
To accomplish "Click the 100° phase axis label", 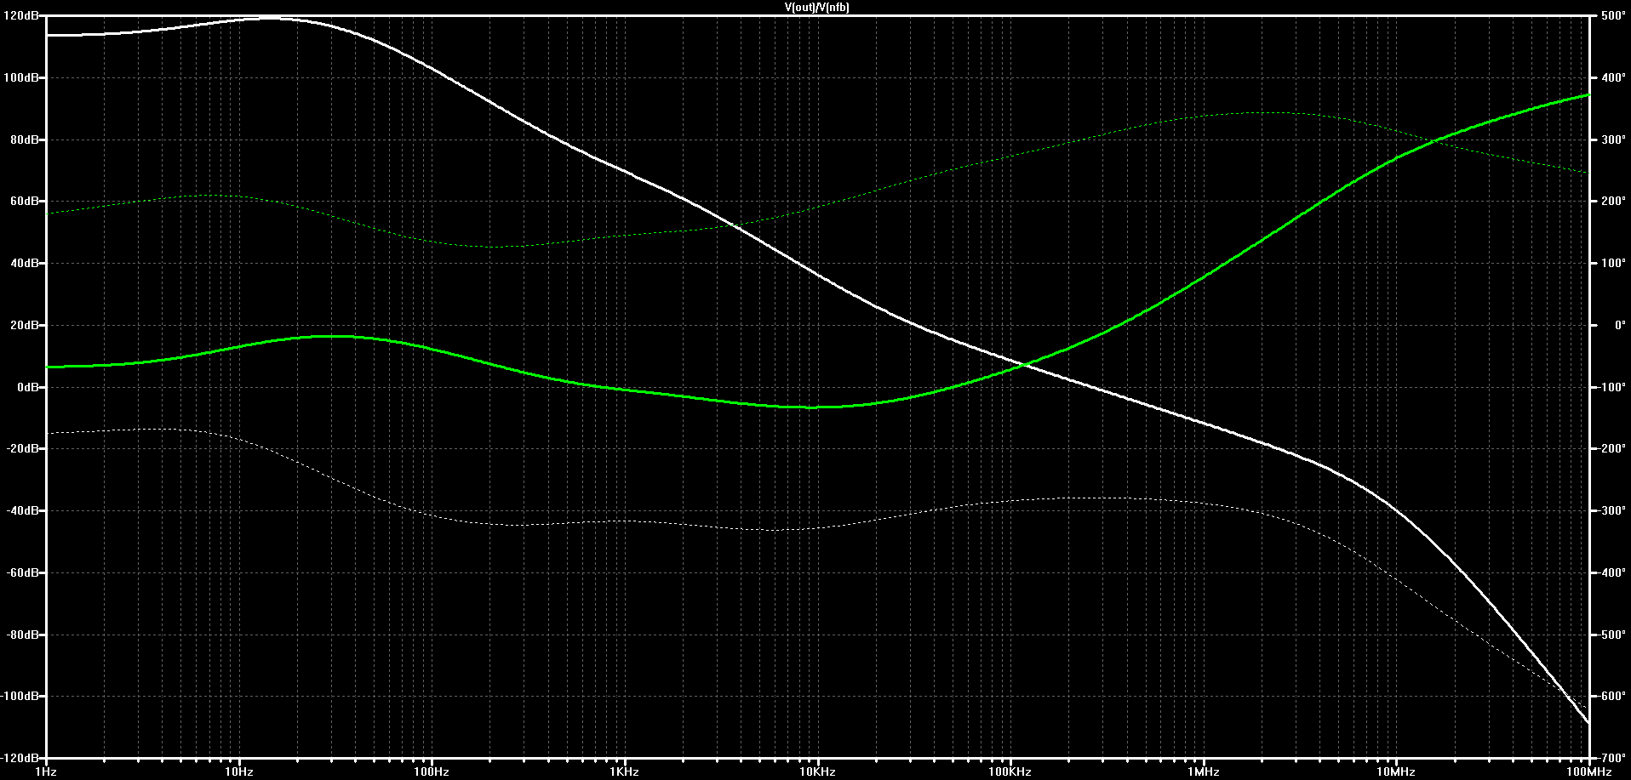I will pyautogui.click(x=1613, y=264).
